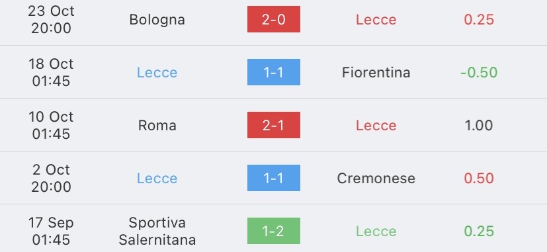547x252 pixels.
Task: Open the Fiorentina team name
Action: click(376, 73)
